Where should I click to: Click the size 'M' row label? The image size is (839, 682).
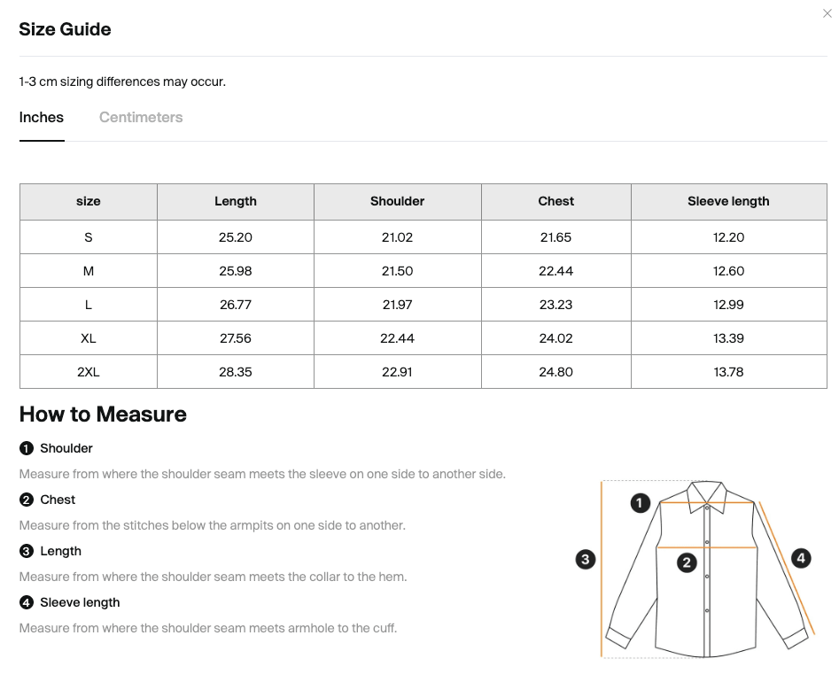pyautogui.click(x=89, y=271)
